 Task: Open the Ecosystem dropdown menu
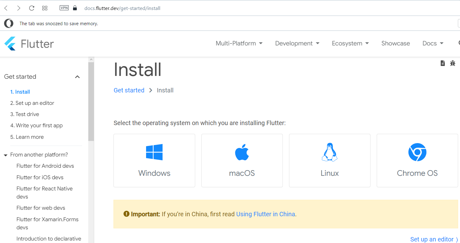[350, 43]
